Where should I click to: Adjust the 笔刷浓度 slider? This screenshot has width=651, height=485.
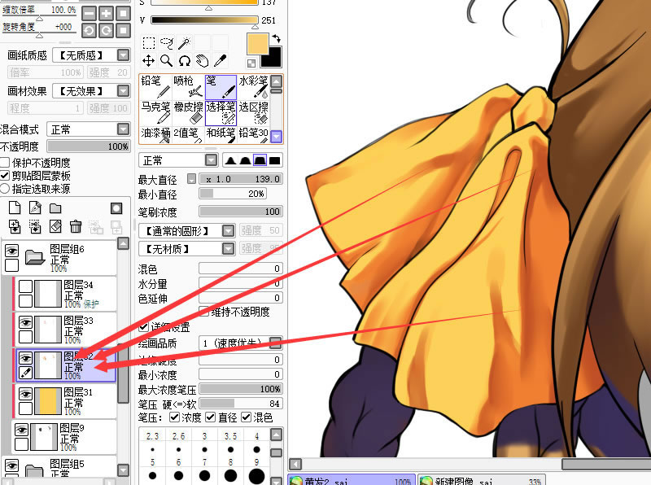241,212
